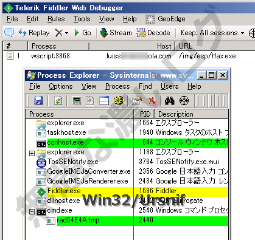
Task: Toggle Decode in Fiddler toolbar
Action: coord(153,33)
